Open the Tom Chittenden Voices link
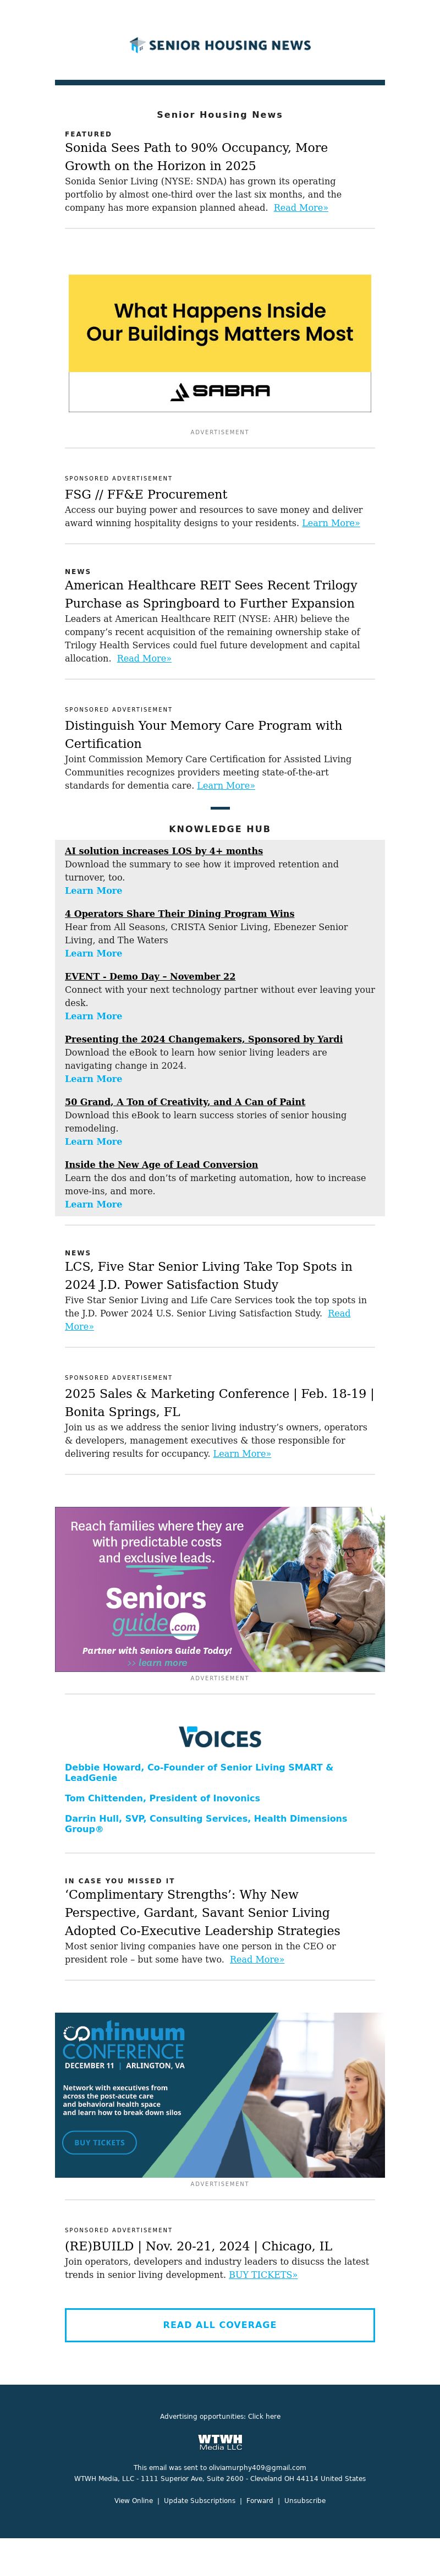440x2563 pixels. 162,1798
